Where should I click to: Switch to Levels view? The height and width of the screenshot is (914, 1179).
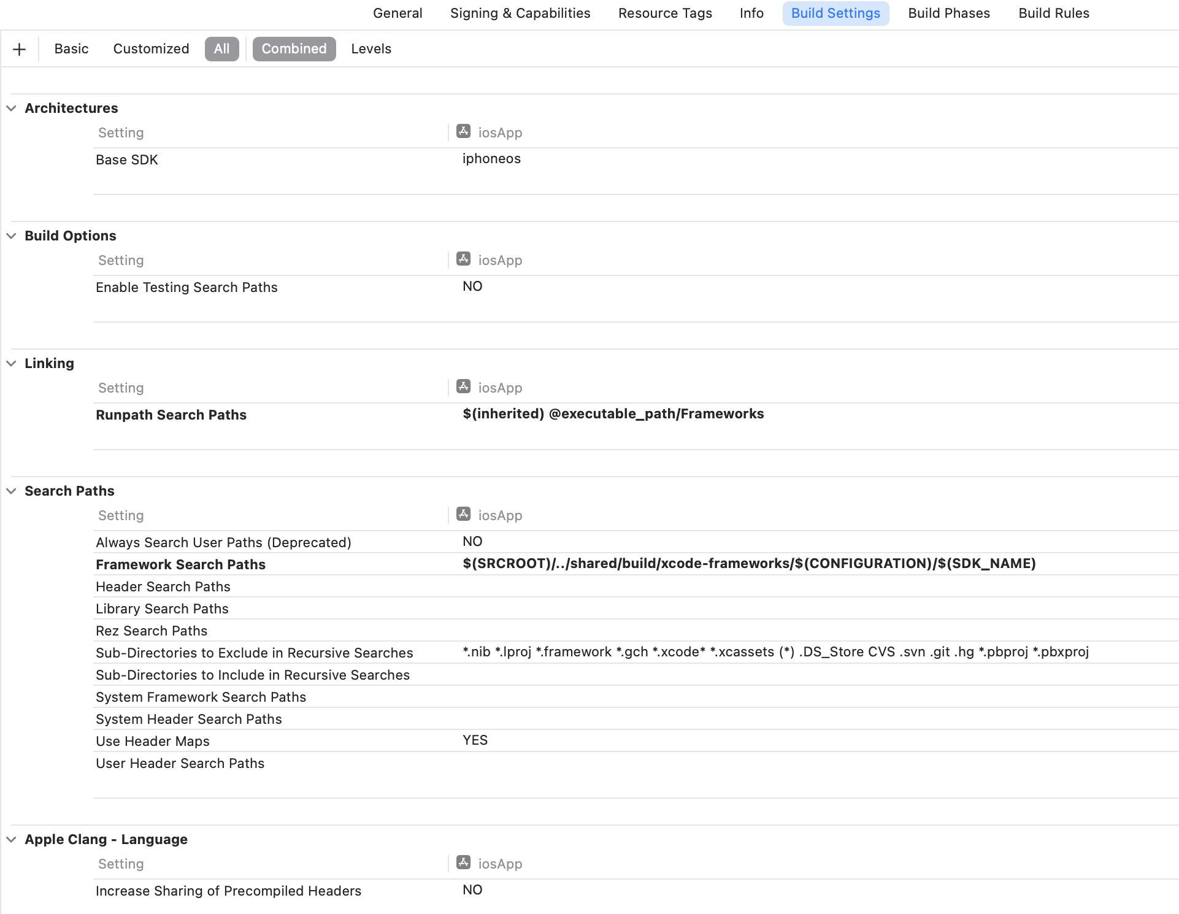tap(371, 49)
